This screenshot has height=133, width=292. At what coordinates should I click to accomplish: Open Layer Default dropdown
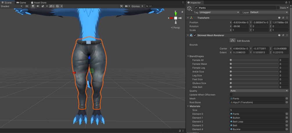point(269,12)
